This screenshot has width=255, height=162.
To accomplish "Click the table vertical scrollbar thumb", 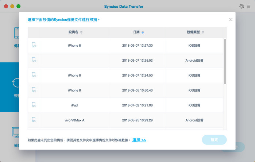I will pyautogui.click(x=225, y=62).
